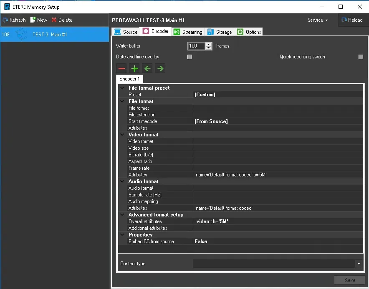Collapse the Video format section
Viewport: 369px width, 289px height.
tap(122, 135)
